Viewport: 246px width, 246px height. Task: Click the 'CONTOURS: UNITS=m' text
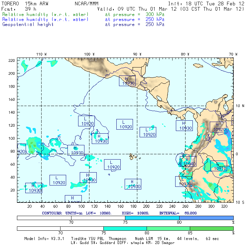[62, 213]
